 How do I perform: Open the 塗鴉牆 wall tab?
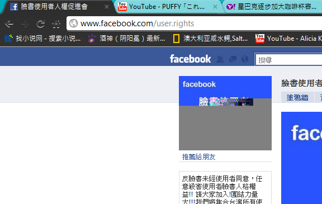tap(297, 97)
